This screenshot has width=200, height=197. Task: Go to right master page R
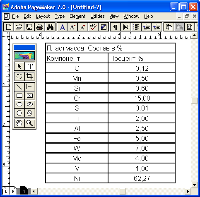(13, 191)
